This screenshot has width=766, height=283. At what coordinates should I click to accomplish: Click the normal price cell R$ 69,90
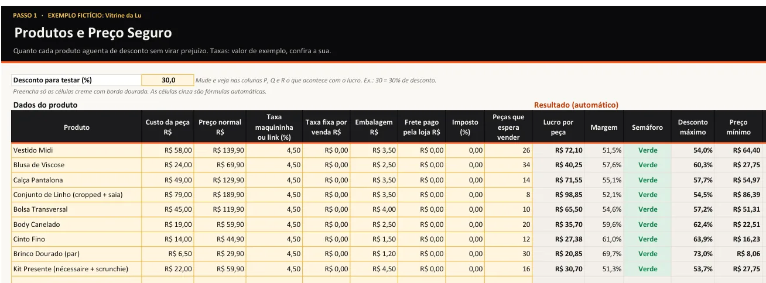pyautogui.click(x=220, y=165)
